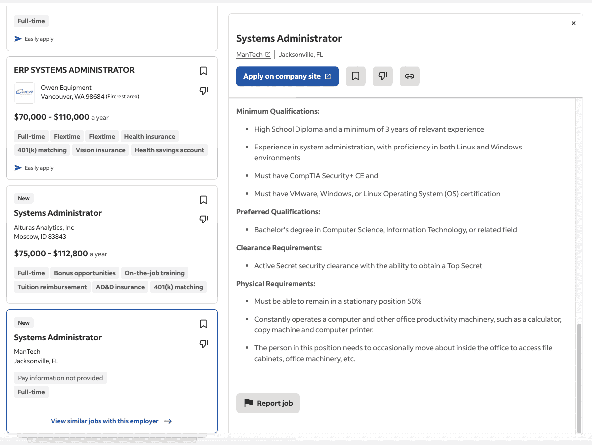This screenshot has height=445, width=592.
Task: Open ManTech Systems Administrator card title
Action: 58,338
